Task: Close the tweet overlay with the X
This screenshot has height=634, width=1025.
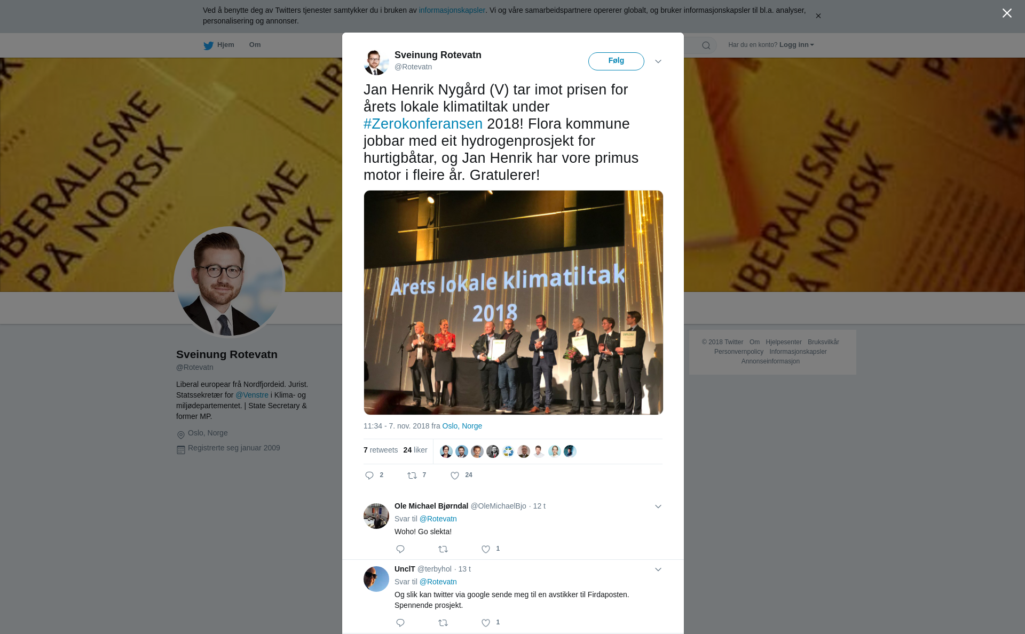Action: click(x=1007, y=13)
